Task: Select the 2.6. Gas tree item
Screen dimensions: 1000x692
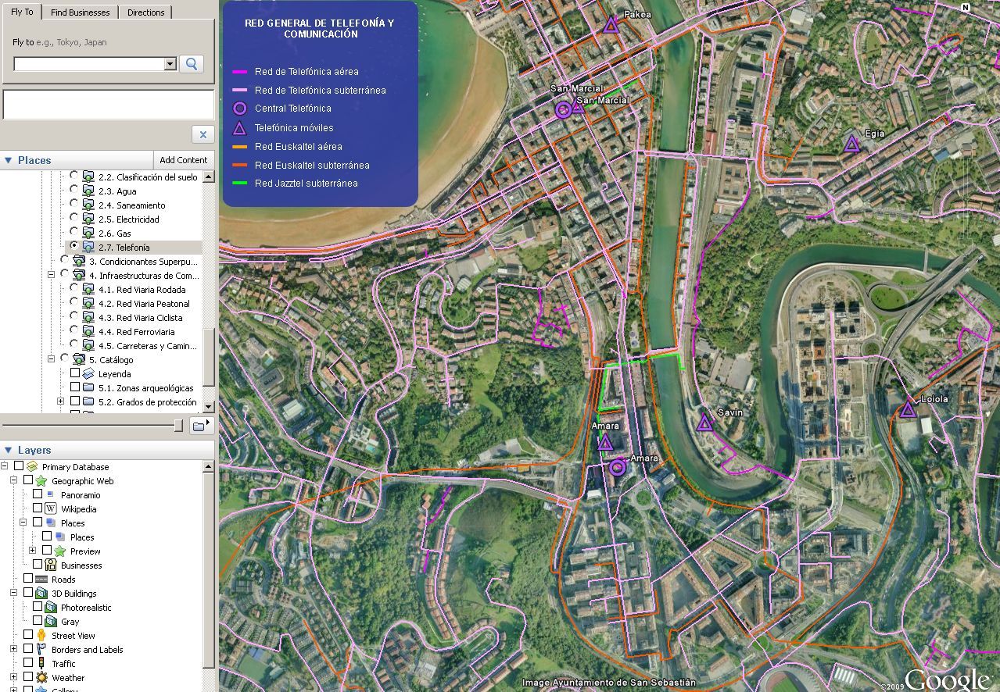Action: [115, 234]
